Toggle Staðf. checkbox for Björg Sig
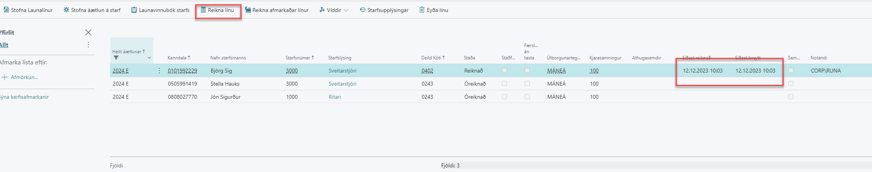 (x=504, y=71)
